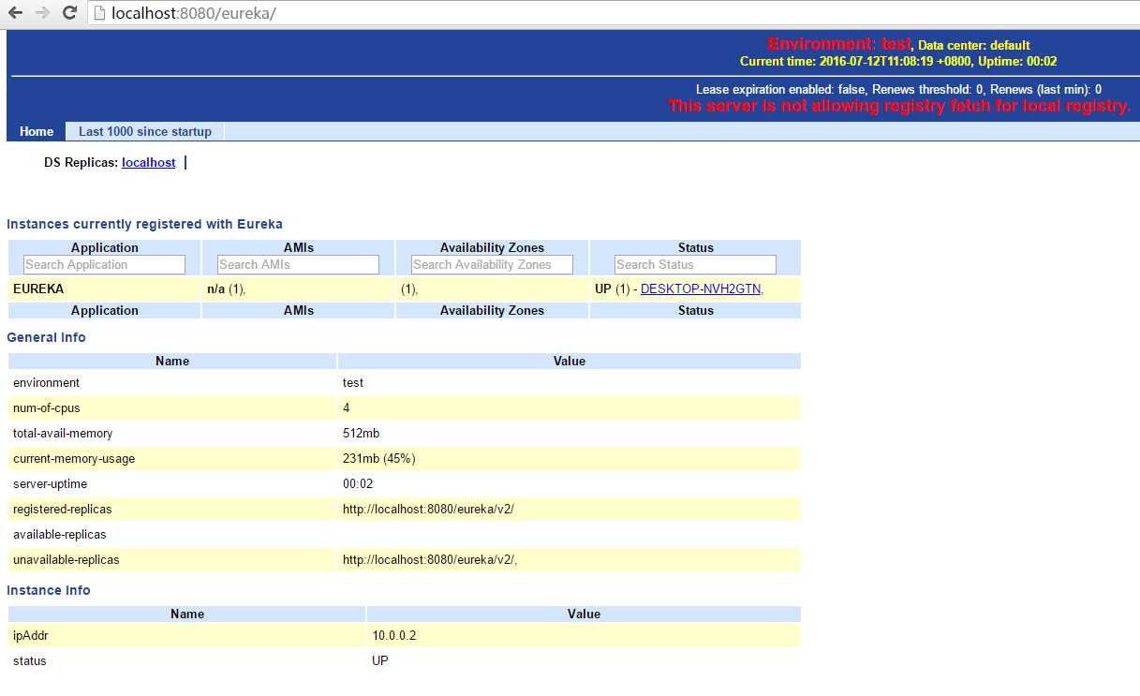This screenshot has height=696, width=1140.
Task: Click the Search Availability Zones field
Action: 492,265
